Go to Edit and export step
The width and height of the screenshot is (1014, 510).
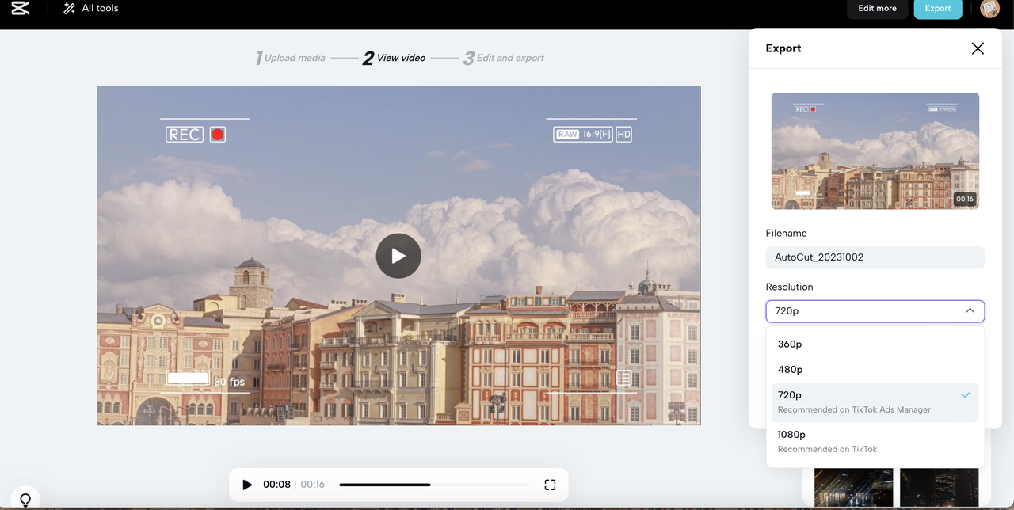pos(504,58)
